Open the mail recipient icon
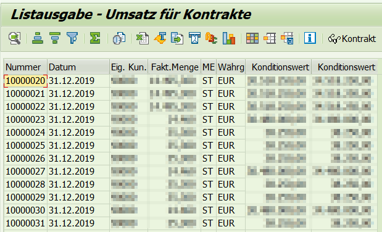 click(194, 38)
